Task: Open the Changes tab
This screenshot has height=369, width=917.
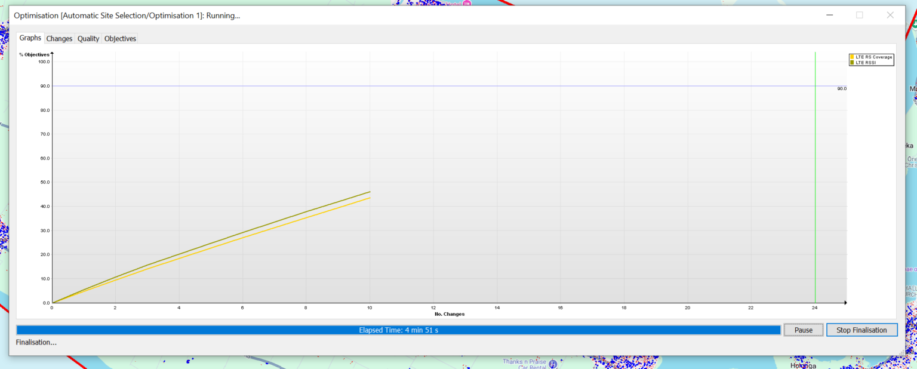Action: pyautogui.click(x=59, y=39)
